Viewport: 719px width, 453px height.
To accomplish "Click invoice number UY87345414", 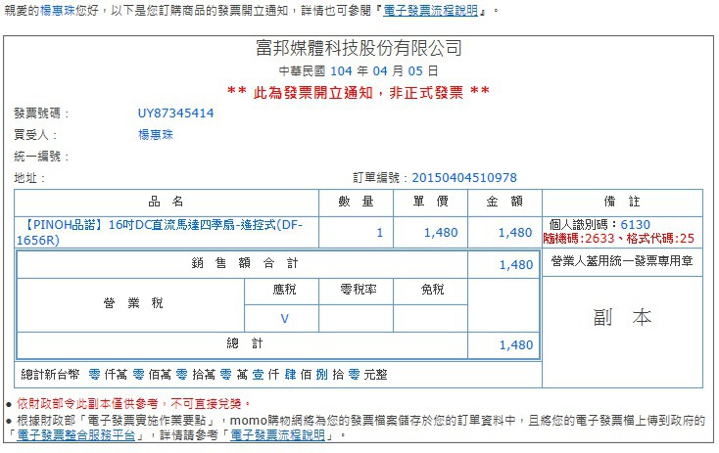I will pyautogui.click(x=175, y=113).
